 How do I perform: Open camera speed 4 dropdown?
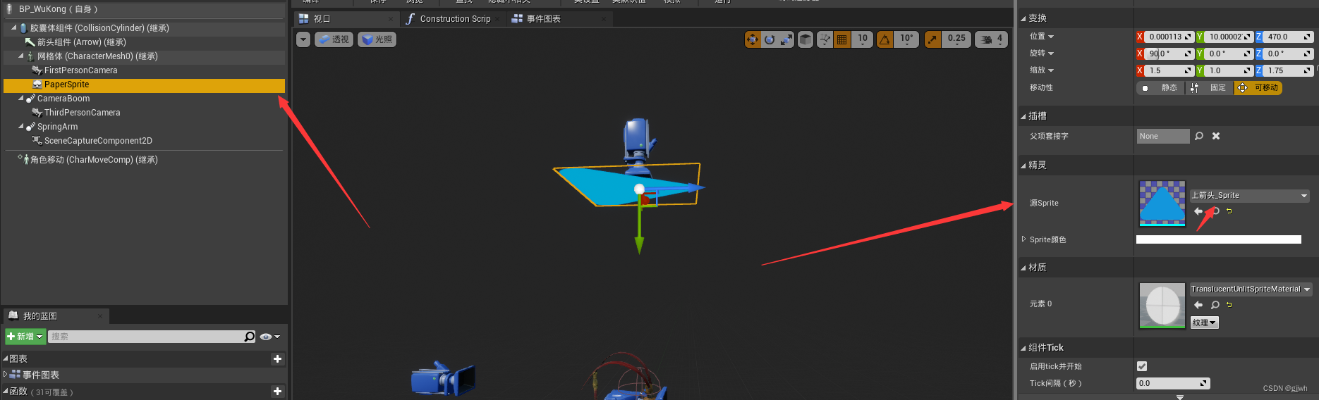(992, 39)
